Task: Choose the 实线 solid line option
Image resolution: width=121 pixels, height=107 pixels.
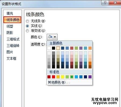Action: coord(27,26)
